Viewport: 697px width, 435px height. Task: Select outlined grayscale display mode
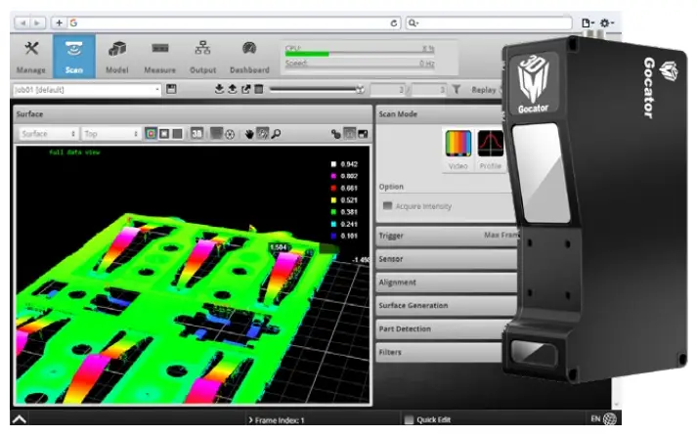[164, 134]
